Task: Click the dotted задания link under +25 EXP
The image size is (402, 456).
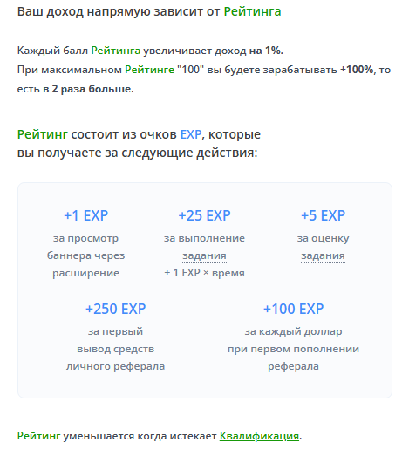Action: click(205, 255)
